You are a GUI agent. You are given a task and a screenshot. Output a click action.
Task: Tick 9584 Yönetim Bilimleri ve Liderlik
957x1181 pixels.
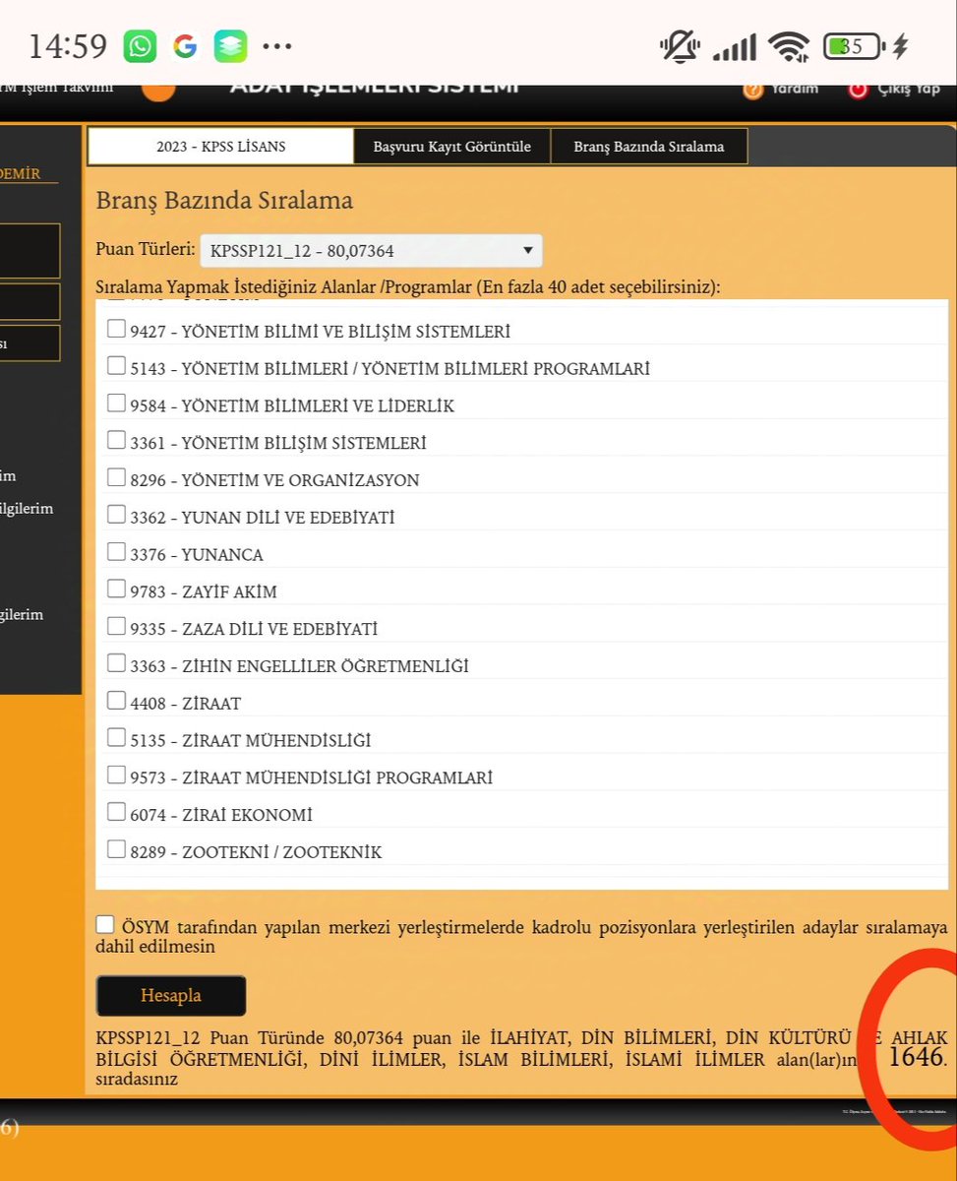pyautogui.click(x=116, y=404)
